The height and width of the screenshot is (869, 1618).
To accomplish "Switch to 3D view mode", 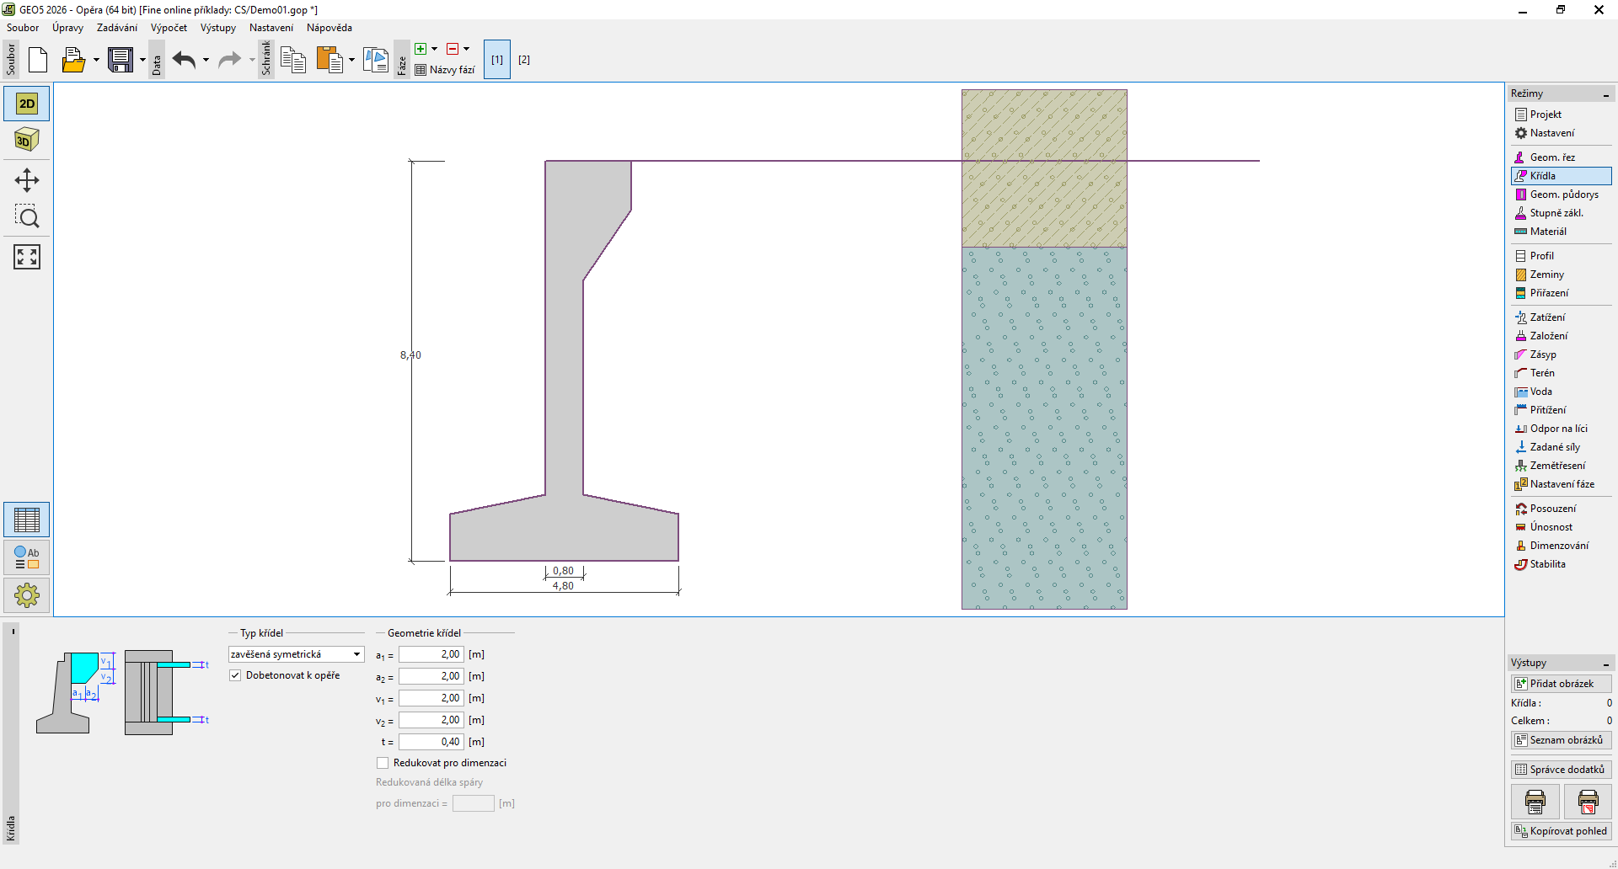I will tap(27, 140).
